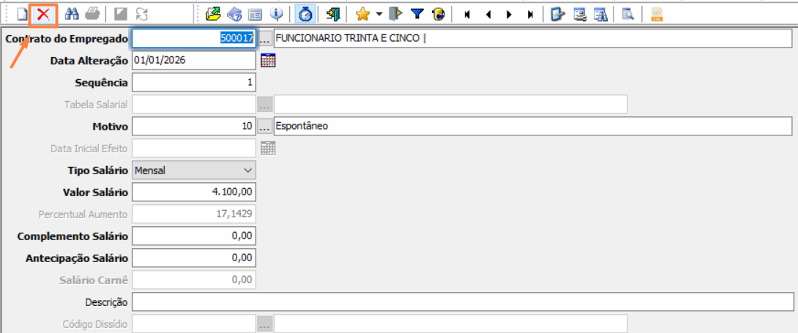This screenshot has height=333, width=798.
Task: Click the red X delete button
Action: pos(45,14)
